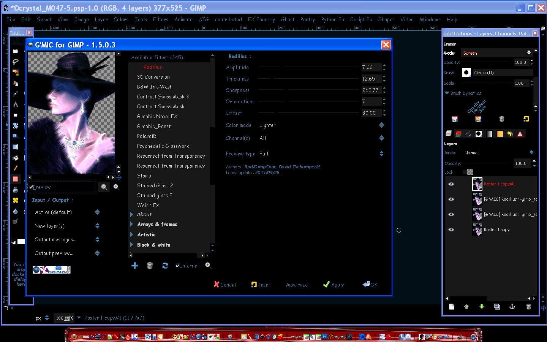The height and width of the screenshot is (342, 547).
Task: Duplicate the layer using the duplicate icon
Action: (x=497, y=307)
